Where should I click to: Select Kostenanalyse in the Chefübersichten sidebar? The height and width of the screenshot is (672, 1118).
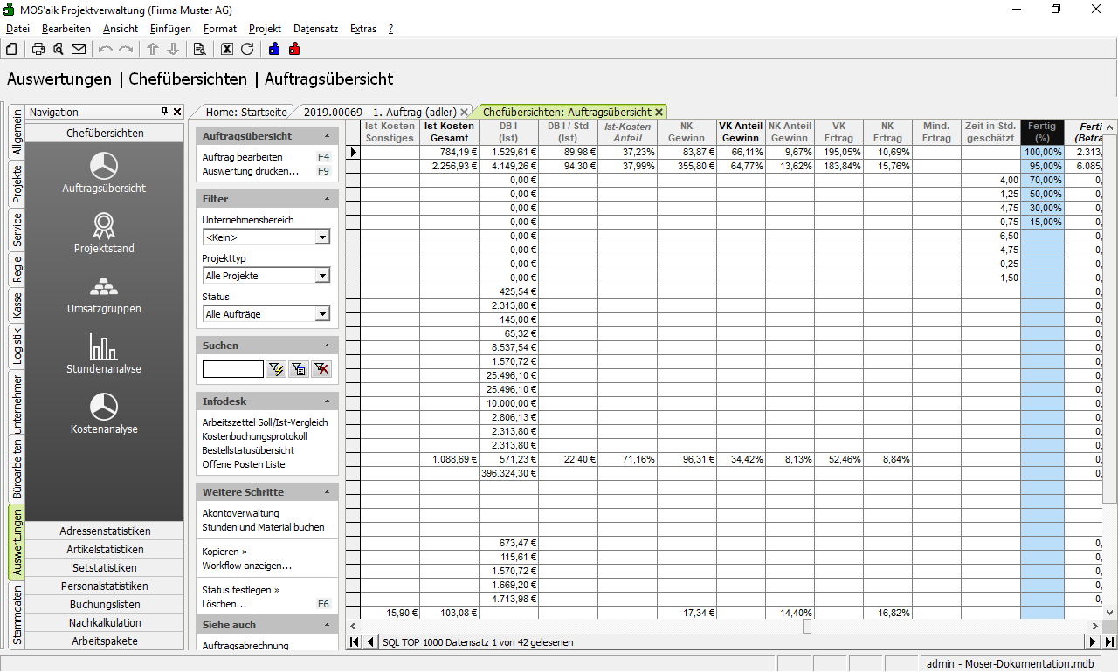104,414
